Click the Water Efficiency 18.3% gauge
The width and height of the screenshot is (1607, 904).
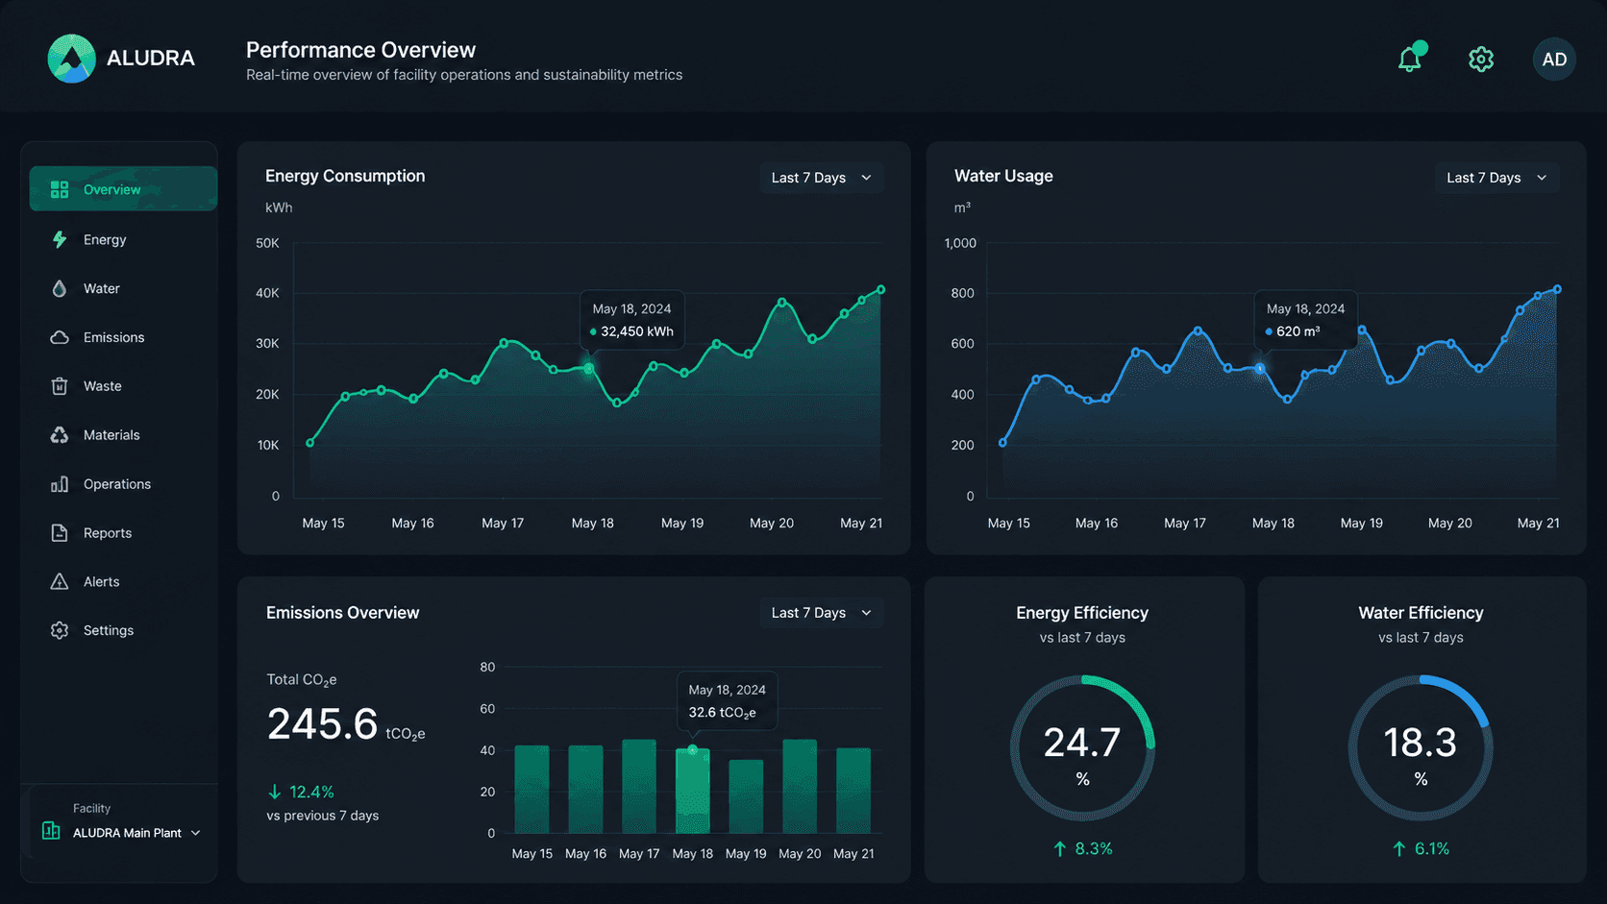pos(1421,747)
